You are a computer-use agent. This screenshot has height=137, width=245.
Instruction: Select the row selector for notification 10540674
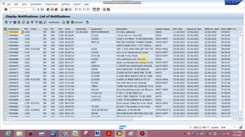pos(5,80)
